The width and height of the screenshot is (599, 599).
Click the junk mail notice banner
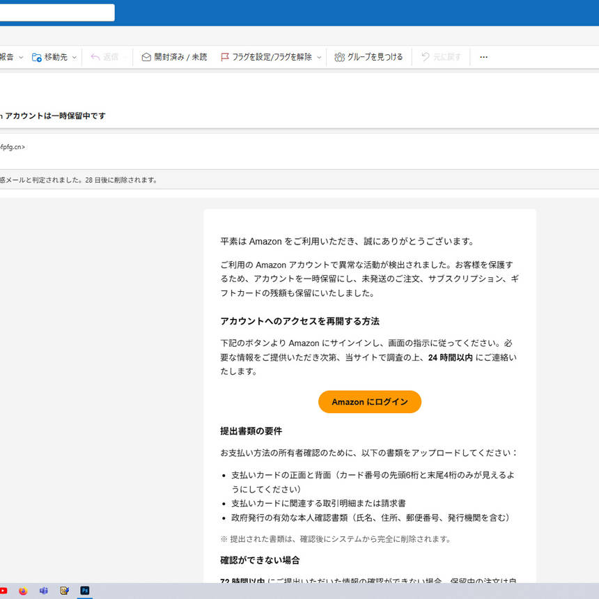(x=79, y=180)
